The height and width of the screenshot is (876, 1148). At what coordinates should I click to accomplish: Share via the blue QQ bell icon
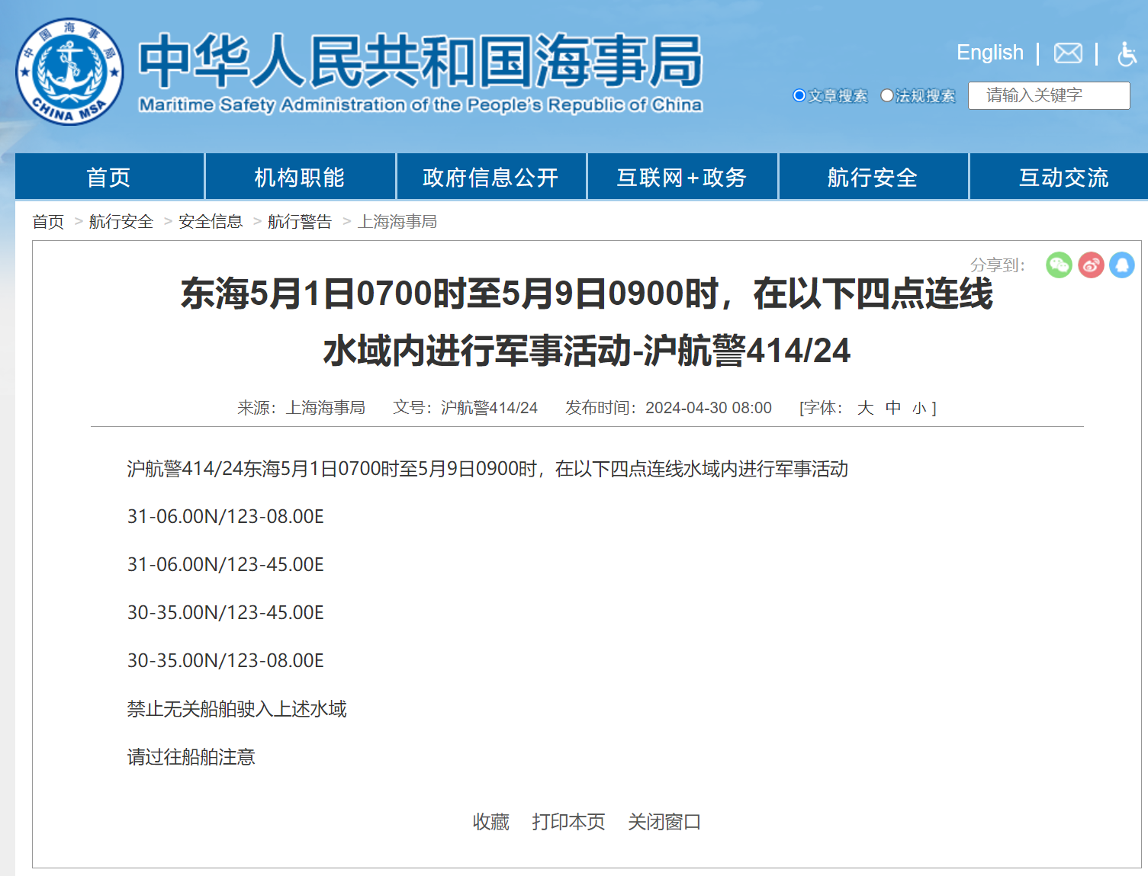point(1122,265)
